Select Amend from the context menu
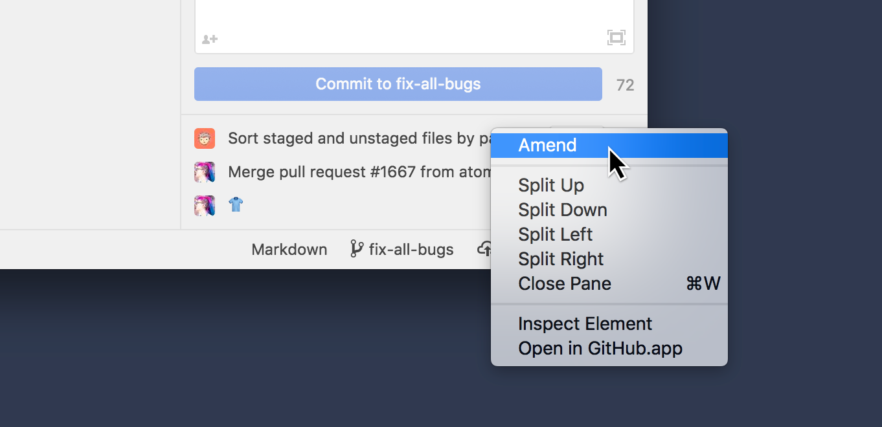Image resolution: width=882 pixels, height=427 pixels. coord(548,145)
